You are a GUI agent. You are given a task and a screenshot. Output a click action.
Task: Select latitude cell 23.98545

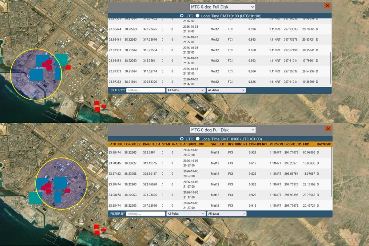[115, 163]
